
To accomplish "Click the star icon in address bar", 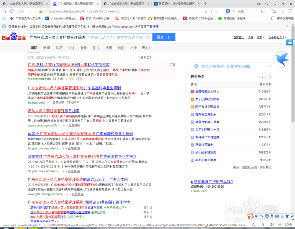I will pos(206,12).
